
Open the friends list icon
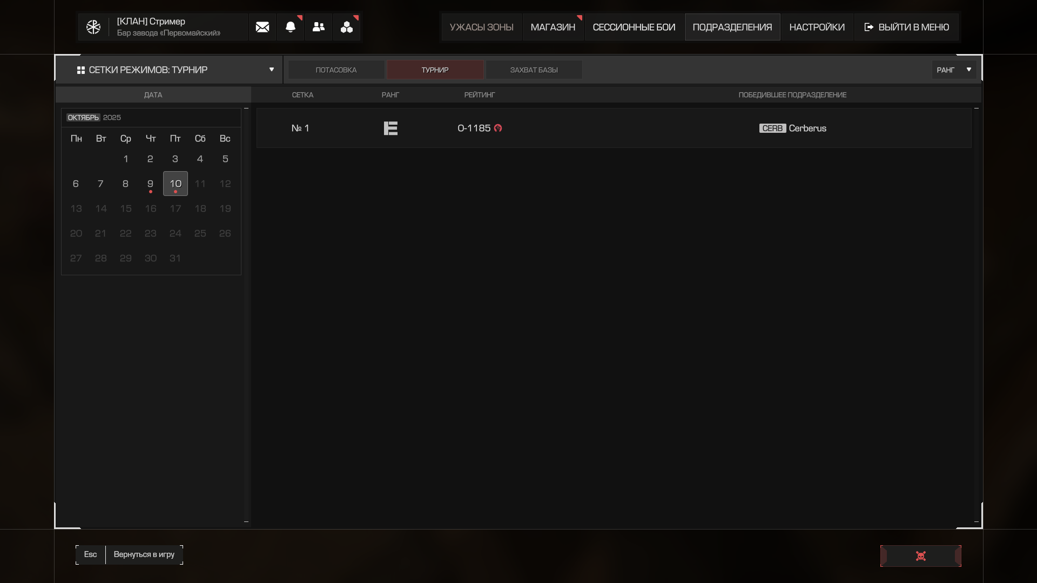pyautogui.click(x=319, y=27)
